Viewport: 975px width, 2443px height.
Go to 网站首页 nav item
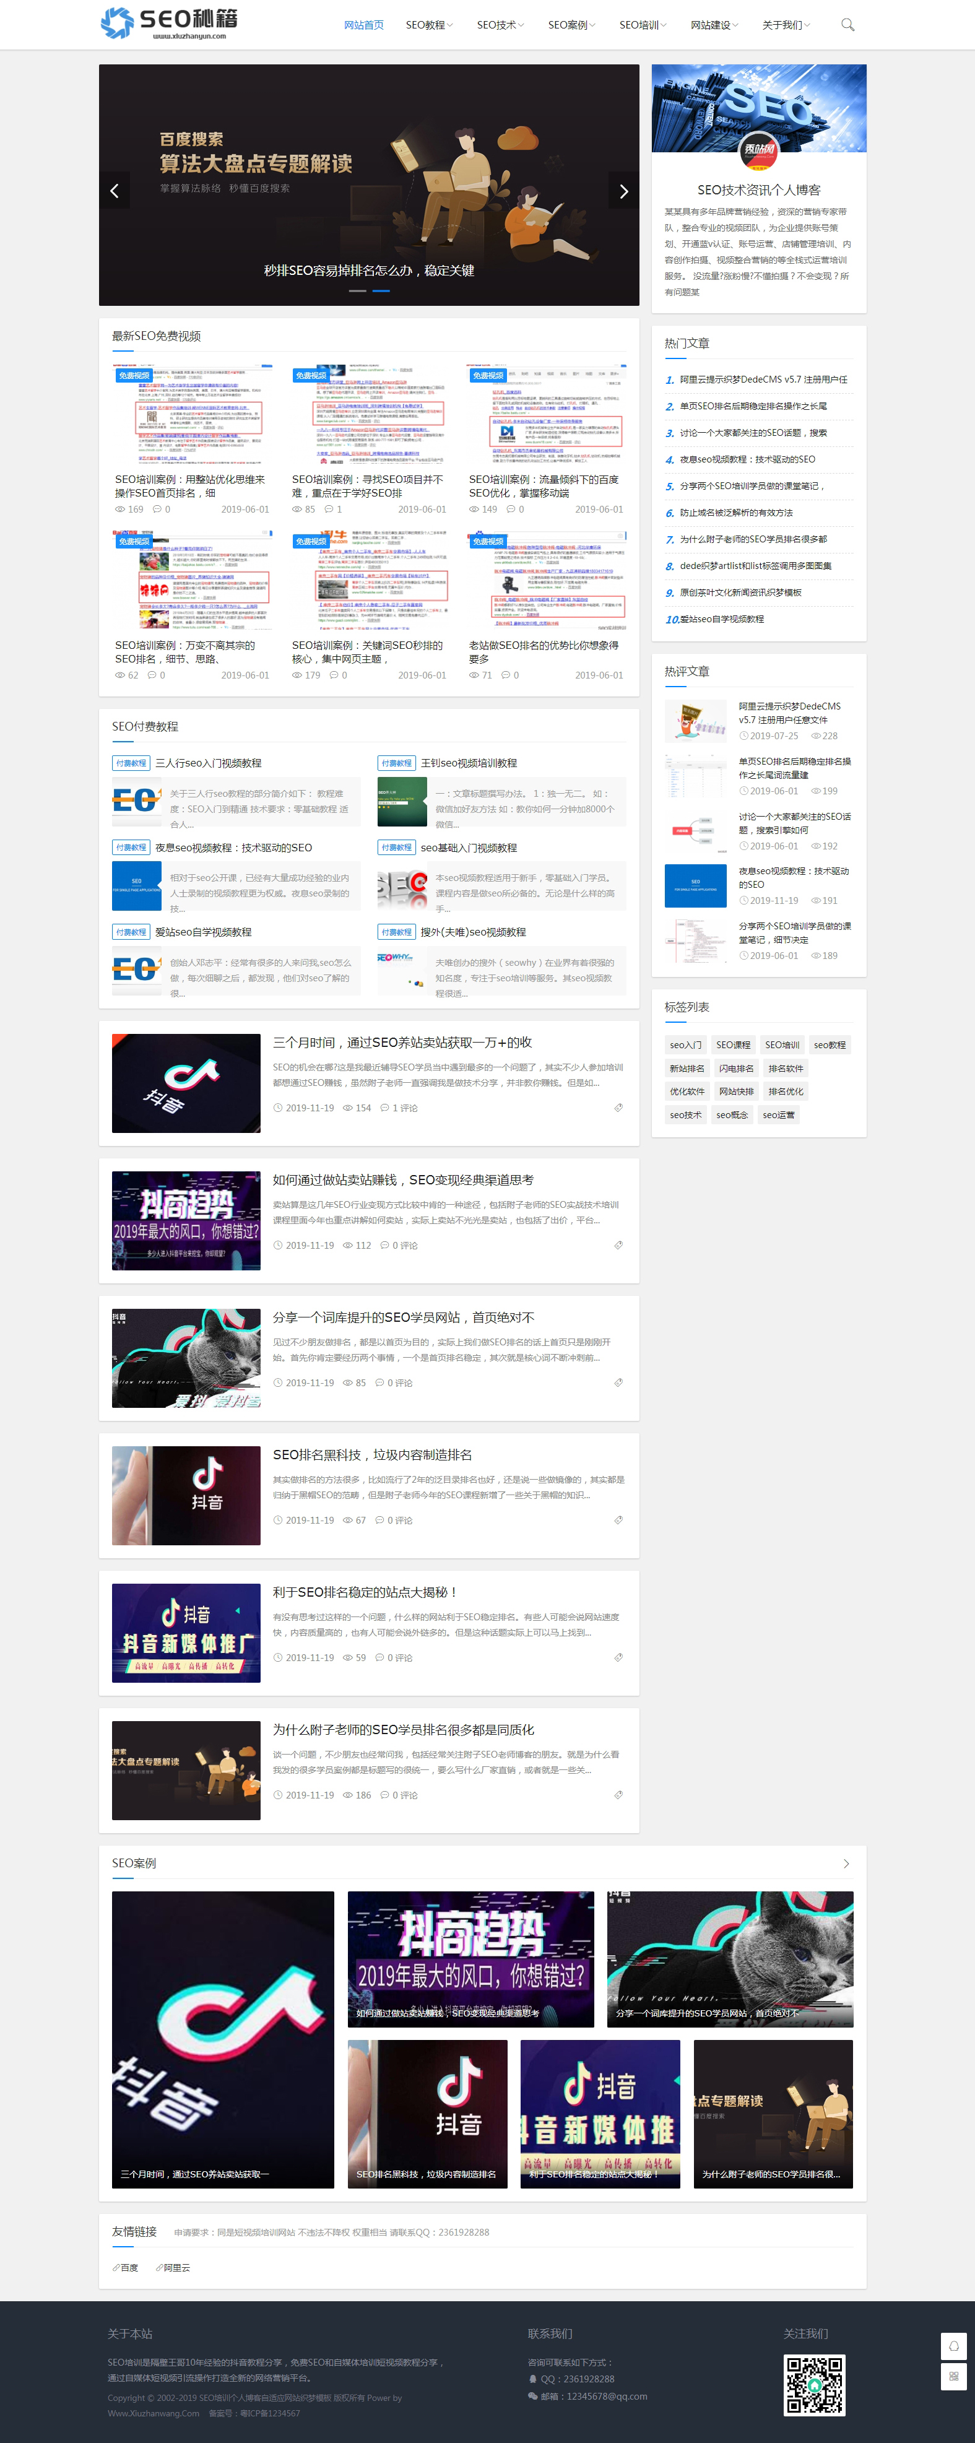tap(363, 25)
